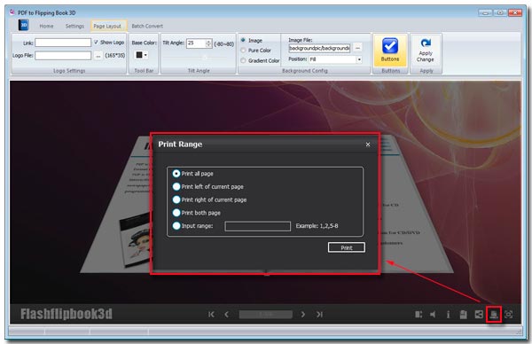The height and width of the screenshot is (344, 532).
Task: Go to first page in flipbook
Action: (211, 315)
